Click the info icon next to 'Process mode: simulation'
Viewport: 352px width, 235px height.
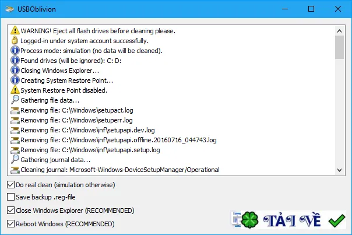[x=15, y=50]
